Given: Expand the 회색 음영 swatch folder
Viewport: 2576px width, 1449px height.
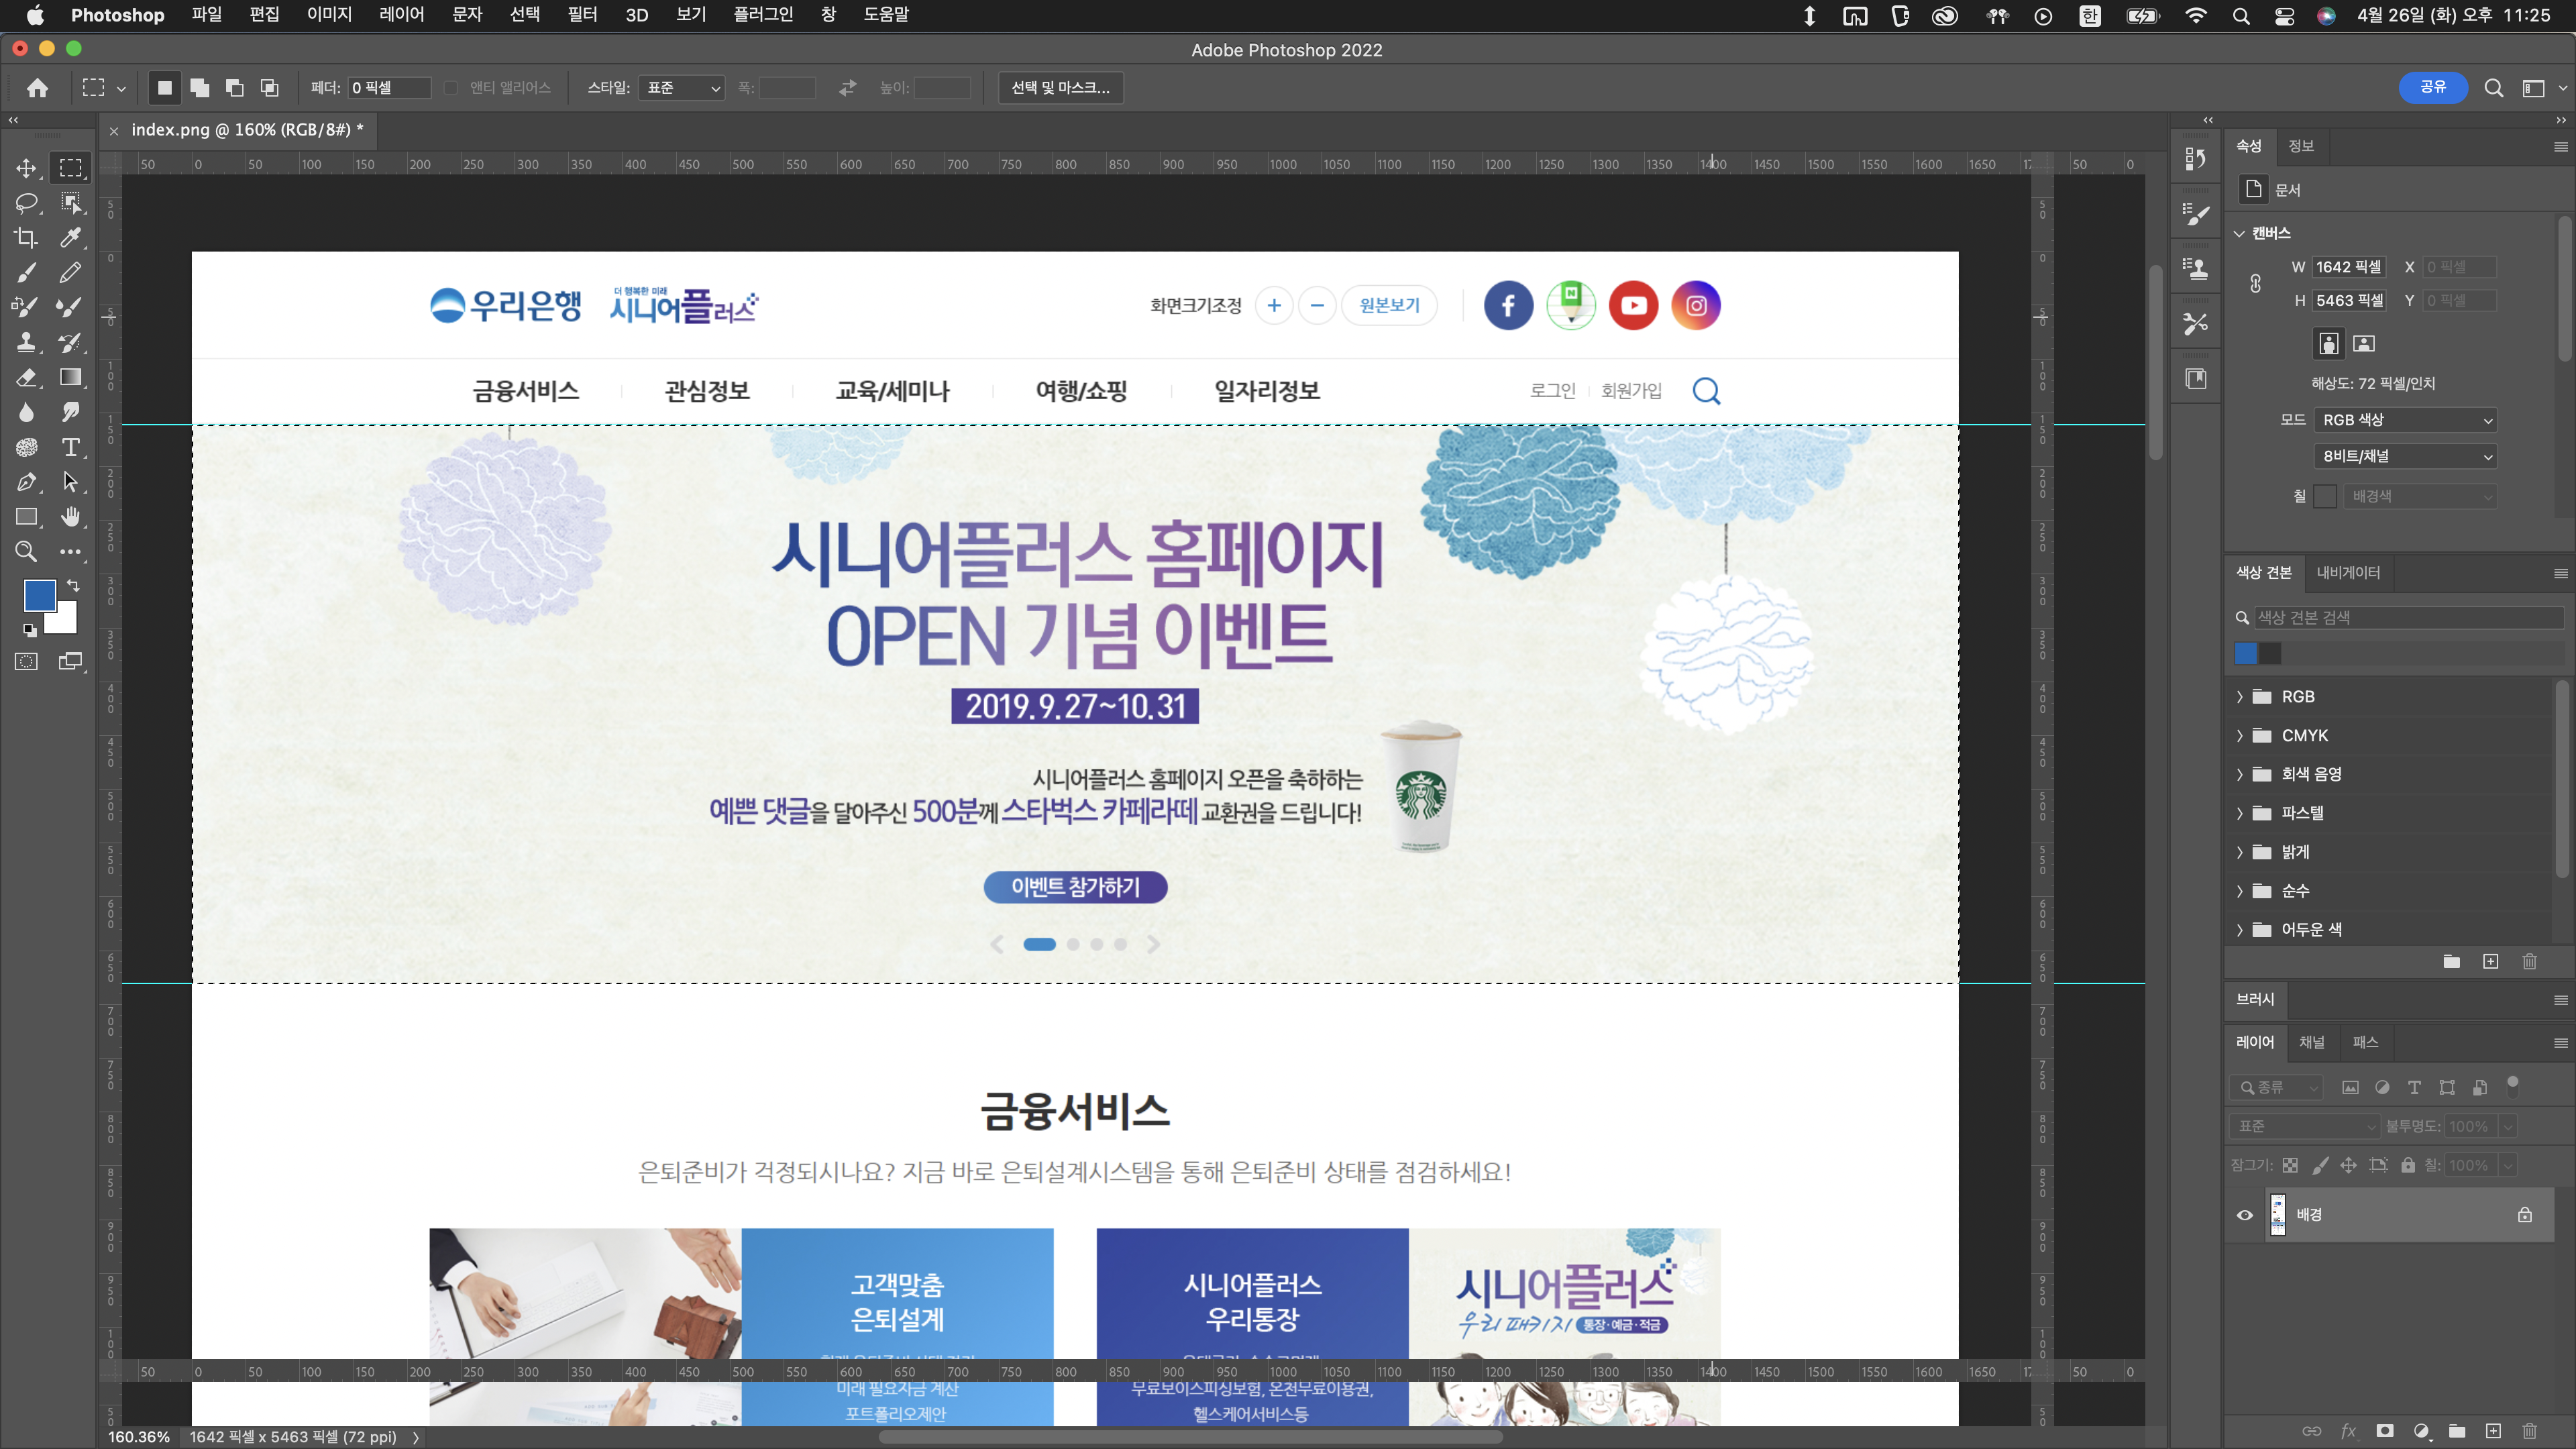Looking at the screenshot, I should tap(2240, 774).
